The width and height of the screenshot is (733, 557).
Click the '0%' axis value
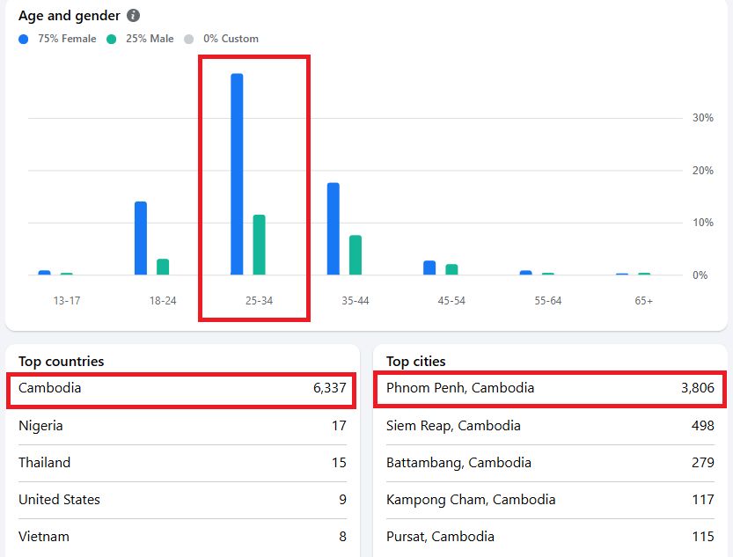[700, 275]
